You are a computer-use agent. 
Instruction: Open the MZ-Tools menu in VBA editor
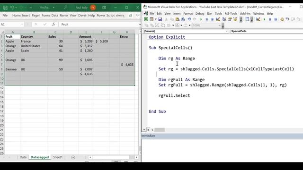(231, 14)
